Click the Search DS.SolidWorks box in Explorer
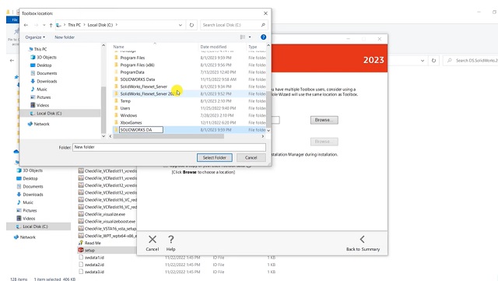Viewport: 498px width, 281px height. click(x=472, y=61)
